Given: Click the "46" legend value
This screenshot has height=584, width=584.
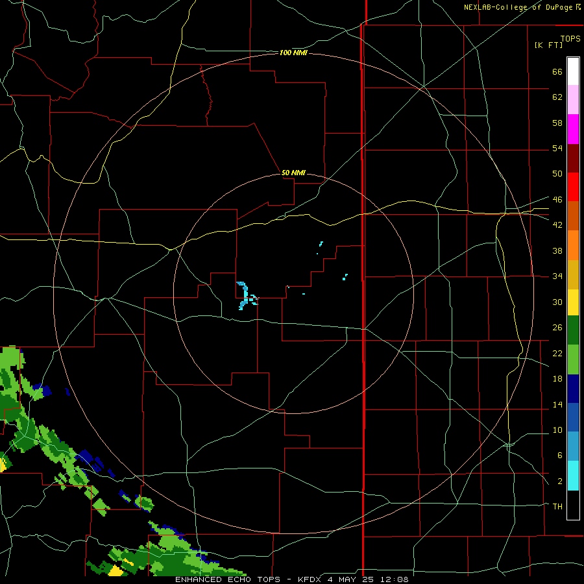Looking at the screenshot, I should point(557,200).
